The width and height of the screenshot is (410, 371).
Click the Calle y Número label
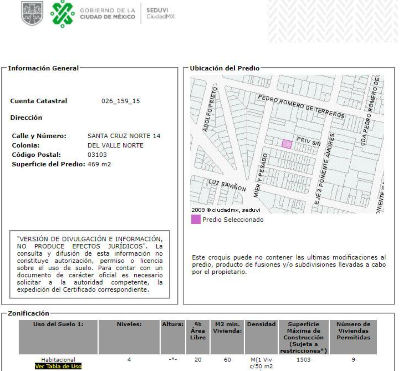(39, 136)
